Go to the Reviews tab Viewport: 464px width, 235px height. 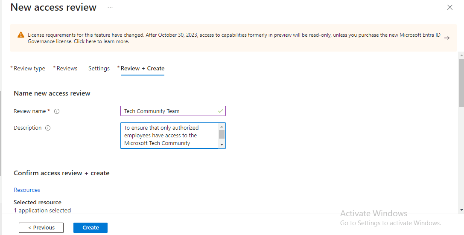coord(67,68)
